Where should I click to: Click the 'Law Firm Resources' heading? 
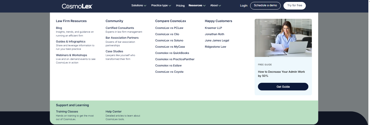(71, 21)
